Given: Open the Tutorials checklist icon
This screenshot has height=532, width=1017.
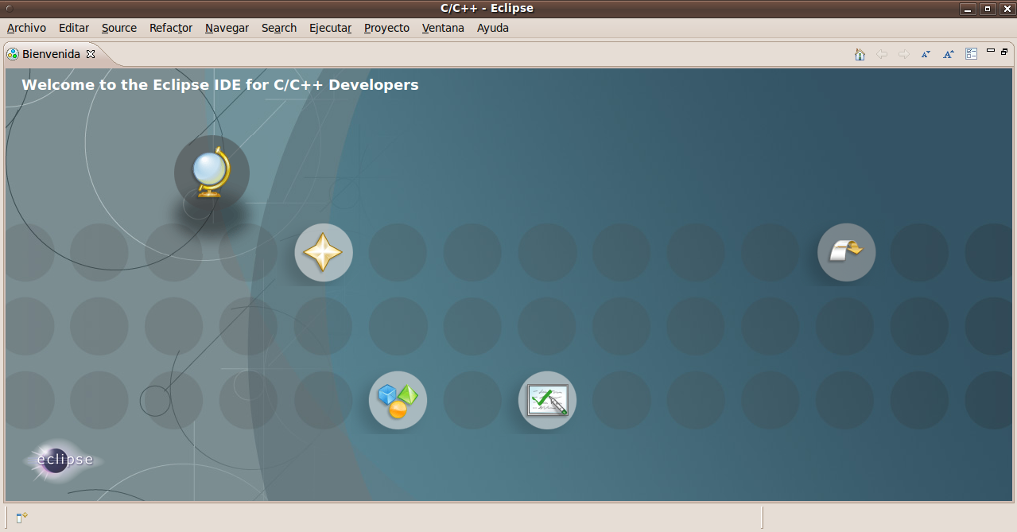Looking at the screenshot, I should (547, 400).
